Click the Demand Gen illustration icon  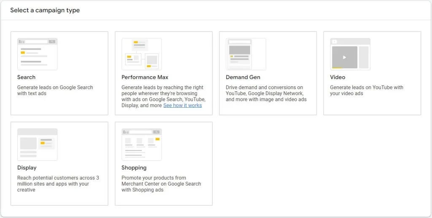[246, 54]
